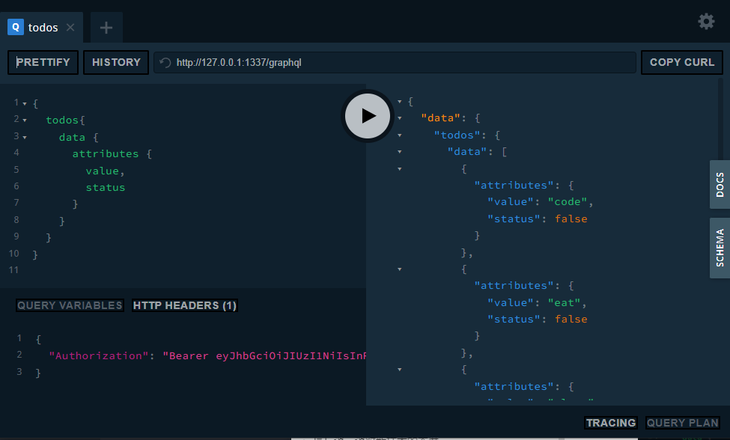Click the reload schema icon beside URL

point(165,63)
